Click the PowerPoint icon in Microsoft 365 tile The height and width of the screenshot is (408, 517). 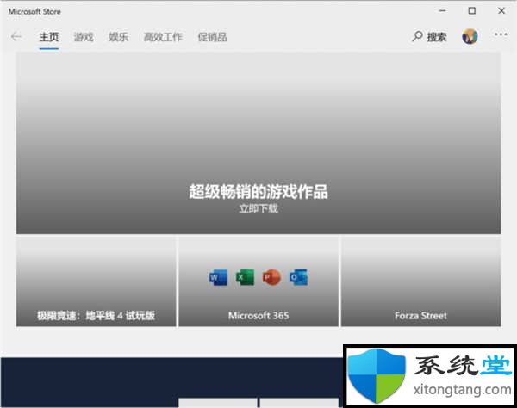pos(271,277)
